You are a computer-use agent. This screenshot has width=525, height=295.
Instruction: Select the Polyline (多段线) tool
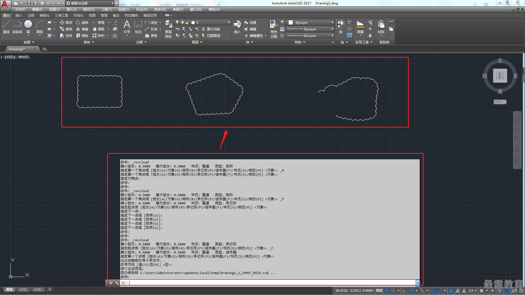point(17,27)
